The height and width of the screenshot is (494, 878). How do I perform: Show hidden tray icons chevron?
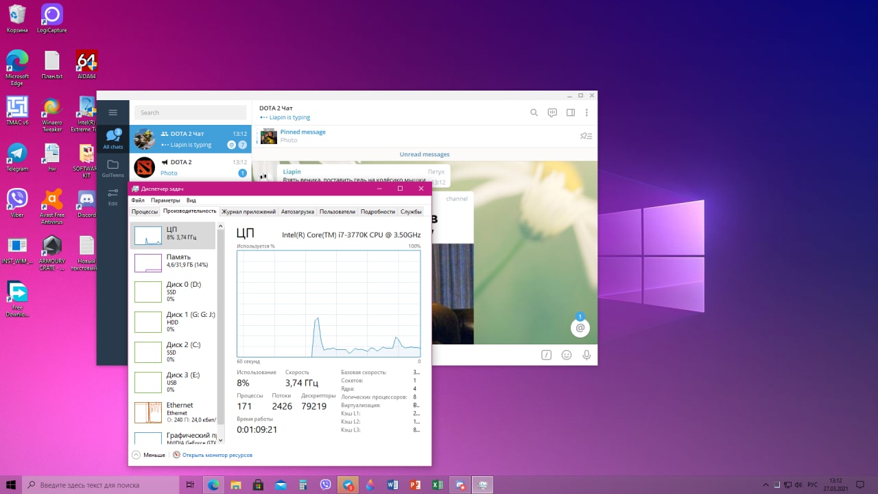click(766, 484)
